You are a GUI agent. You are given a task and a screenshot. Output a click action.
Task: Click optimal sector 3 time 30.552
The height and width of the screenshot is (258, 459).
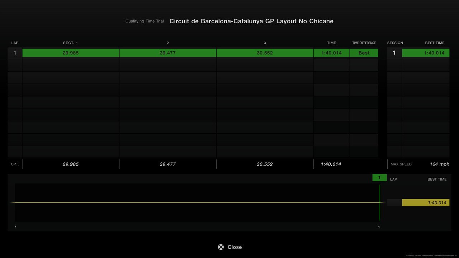[265, 164]
